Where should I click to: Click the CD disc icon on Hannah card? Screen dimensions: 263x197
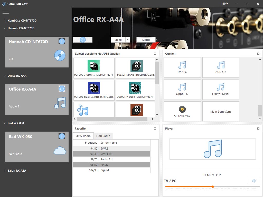[60, 55]
